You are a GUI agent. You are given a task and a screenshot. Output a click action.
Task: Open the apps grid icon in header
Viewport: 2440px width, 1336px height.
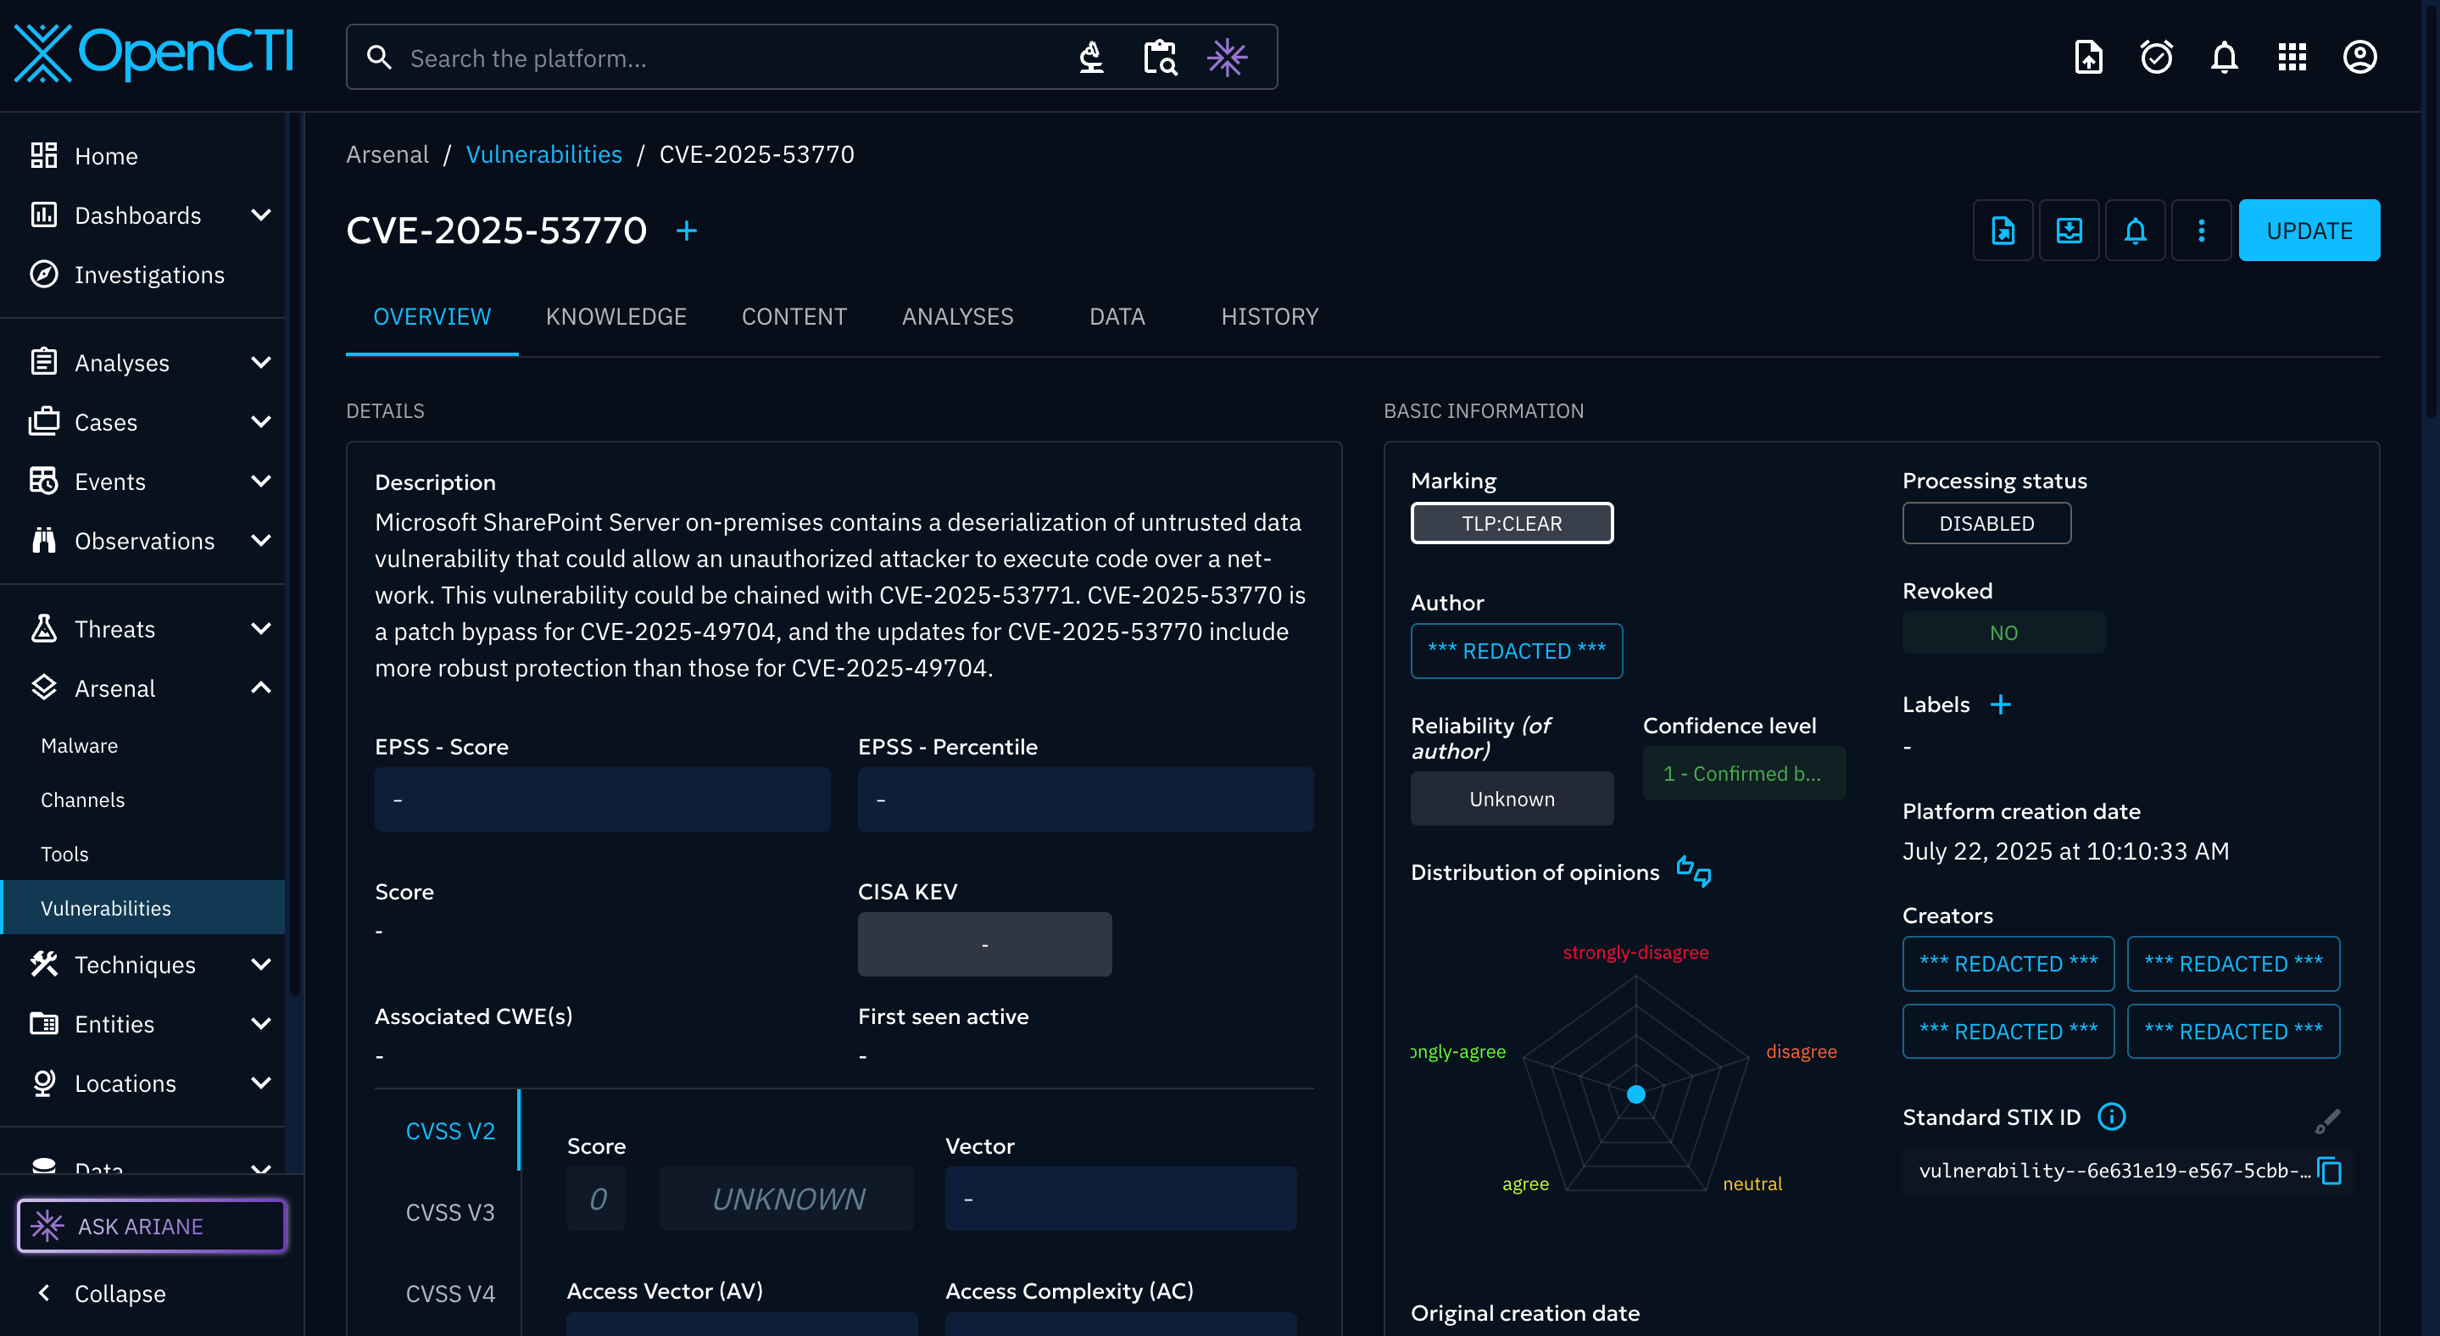tap(2292, 58)
